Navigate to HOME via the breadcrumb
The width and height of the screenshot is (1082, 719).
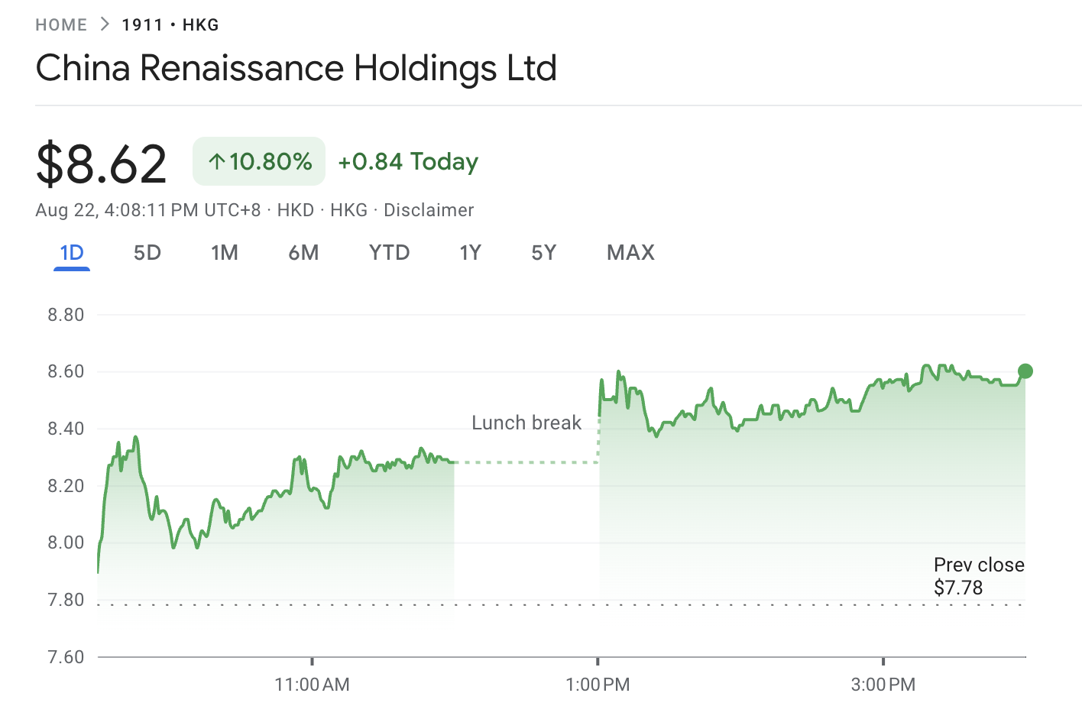[61, 24]
